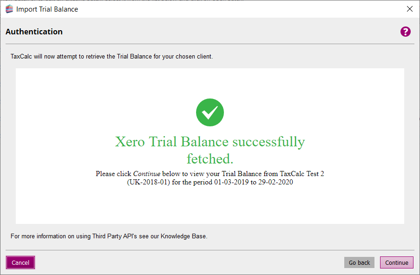This screenshot has width=420, height=275.
Task: Open help via the purple question mark
Action: point(406,32)
